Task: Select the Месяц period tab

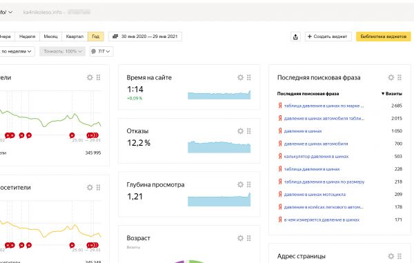Action: (x=50, y=37)
